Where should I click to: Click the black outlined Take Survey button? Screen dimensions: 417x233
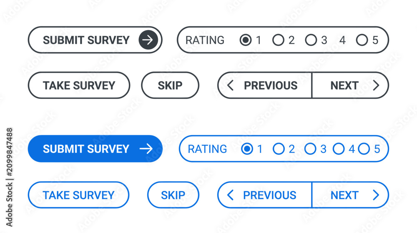pos(79,85)
